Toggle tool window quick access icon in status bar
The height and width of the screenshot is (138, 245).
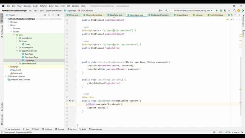2,132
